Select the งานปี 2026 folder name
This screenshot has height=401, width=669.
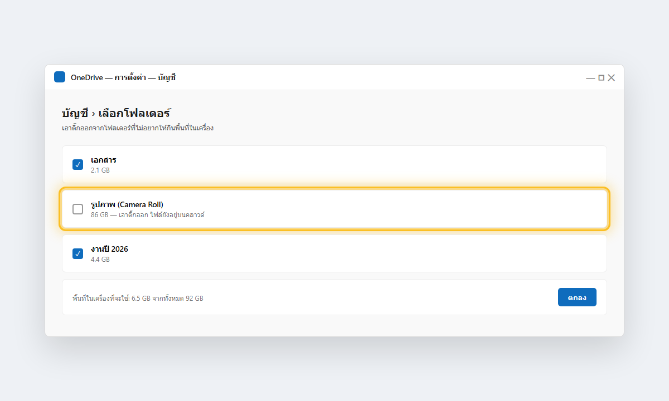click(x=109, y=249)
